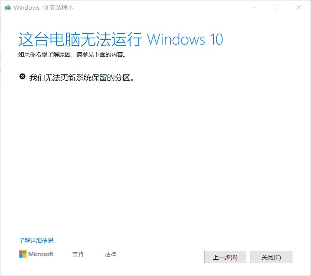Open the 支持 link
The image size is (311, 276).
(78, 254)
